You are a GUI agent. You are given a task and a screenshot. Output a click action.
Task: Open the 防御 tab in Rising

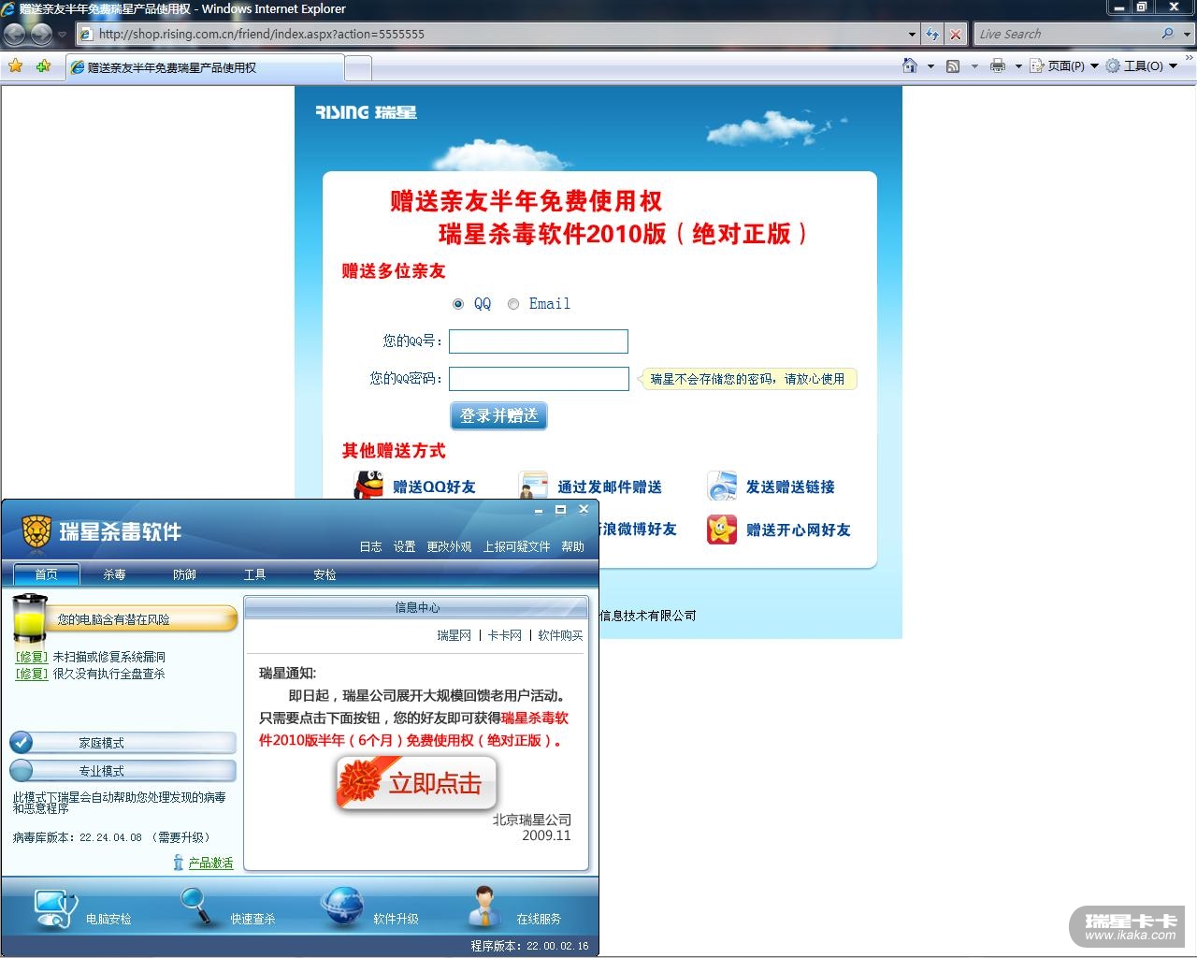pyautogui.click(x=184, y=574)
